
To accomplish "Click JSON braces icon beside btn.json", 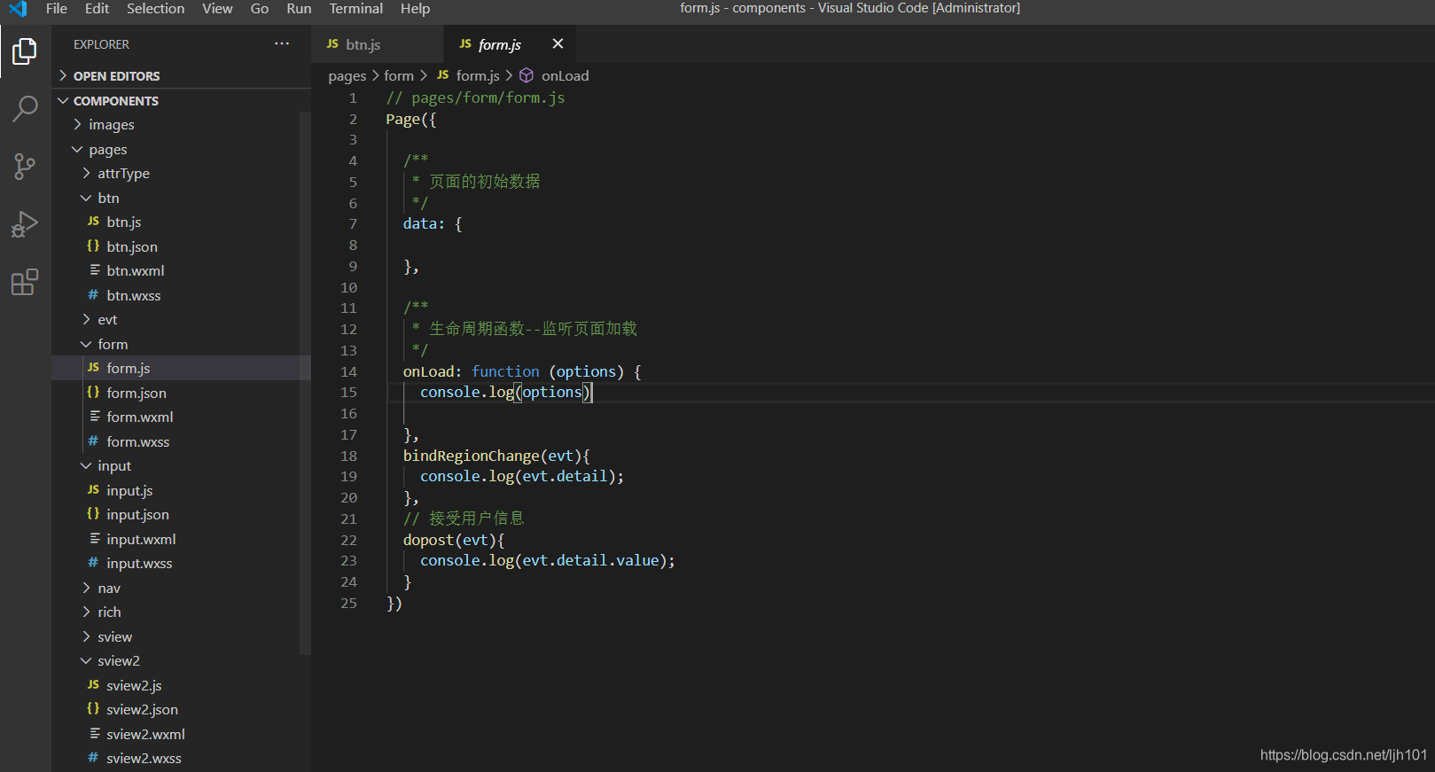I will 93,246.
